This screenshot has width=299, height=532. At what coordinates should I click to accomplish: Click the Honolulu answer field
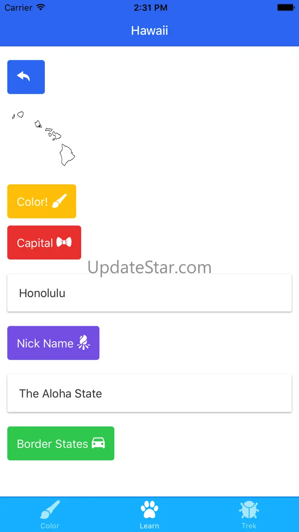click(149, 293)
